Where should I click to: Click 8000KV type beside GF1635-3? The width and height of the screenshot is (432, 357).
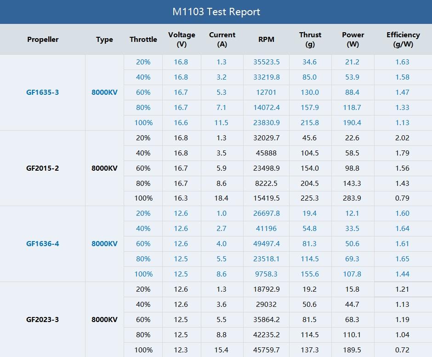pyautogui.click(x=104, y=92)
